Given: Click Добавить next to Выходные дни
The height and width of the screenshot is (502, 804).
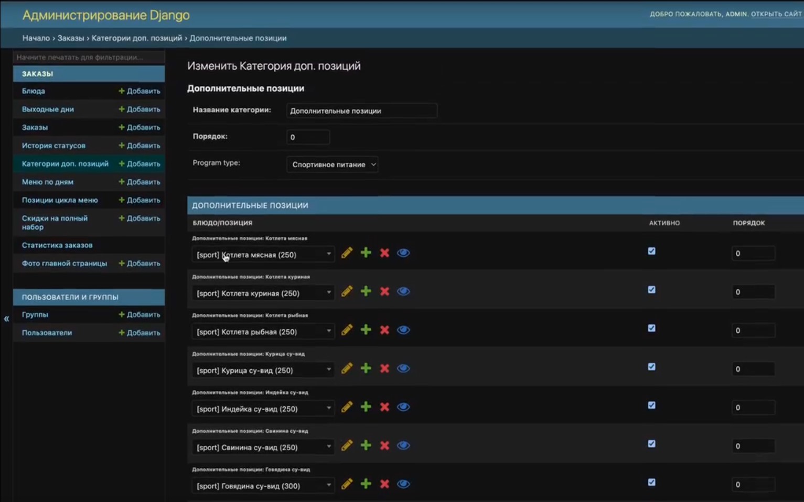Looking at the screenshot, I should click(x=140, y=110).
